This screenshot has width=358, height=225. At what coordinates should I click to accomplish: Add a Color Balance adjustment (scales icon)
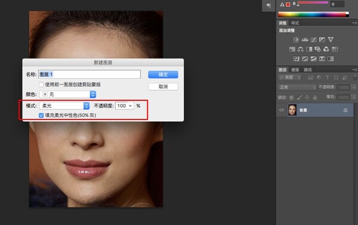tap(301, 49)
